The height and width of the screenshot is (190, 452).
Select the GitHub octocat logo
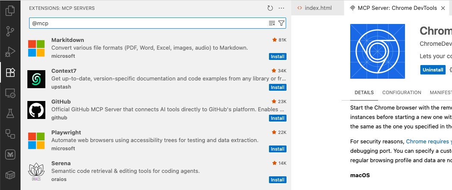tap(36, 110)
